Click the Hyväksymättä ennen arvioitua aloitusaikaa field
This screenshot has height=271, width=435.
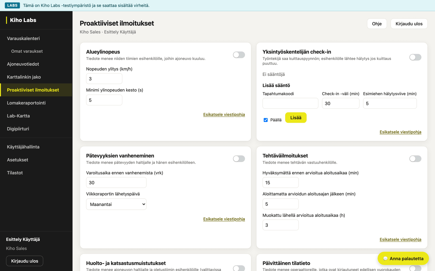pos(281,183)
